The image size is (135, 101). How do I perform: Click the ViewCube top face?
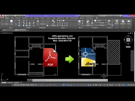tap(128, 40)
